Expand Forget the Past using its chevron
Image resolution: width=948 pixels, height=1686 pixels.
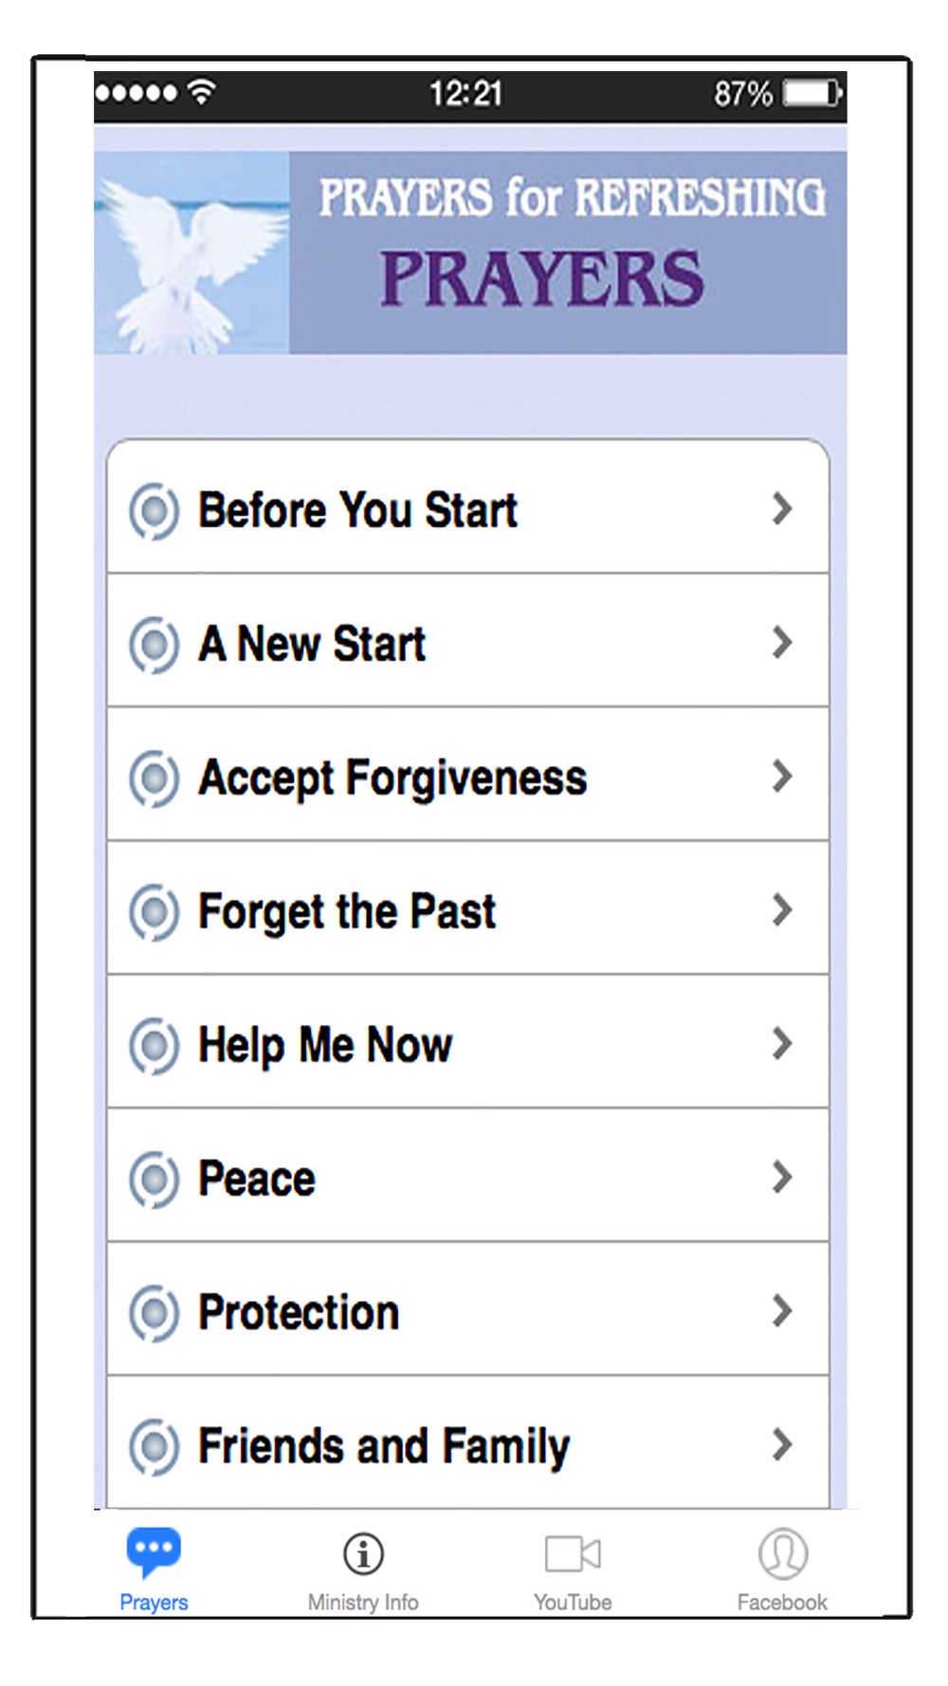[x=782, y=909]
